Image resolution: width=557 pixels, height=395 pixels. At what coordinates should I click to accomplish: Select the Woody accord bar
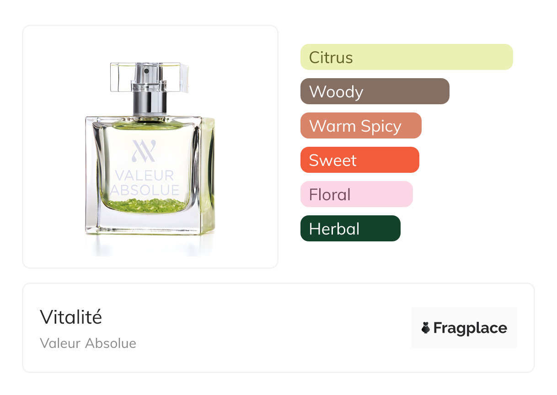coord(375,91)
